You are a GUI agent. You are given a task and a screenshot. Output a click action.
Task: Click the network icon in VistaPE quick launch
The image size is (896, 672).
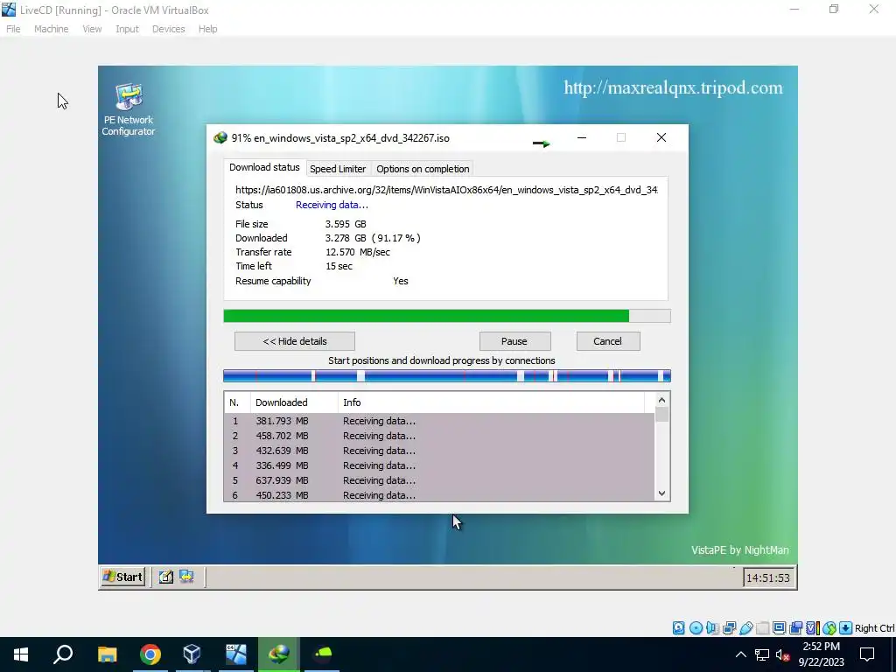(186, 577)
